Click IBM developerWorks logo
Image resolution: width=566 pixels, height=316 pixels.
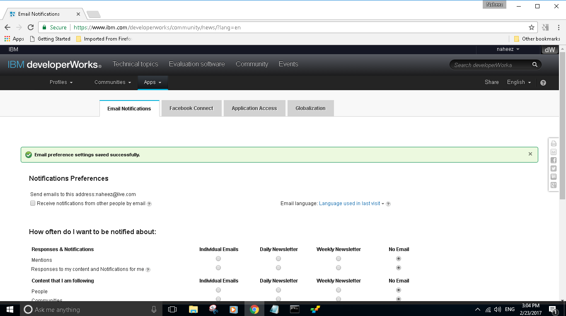click(x=54, y=65)
